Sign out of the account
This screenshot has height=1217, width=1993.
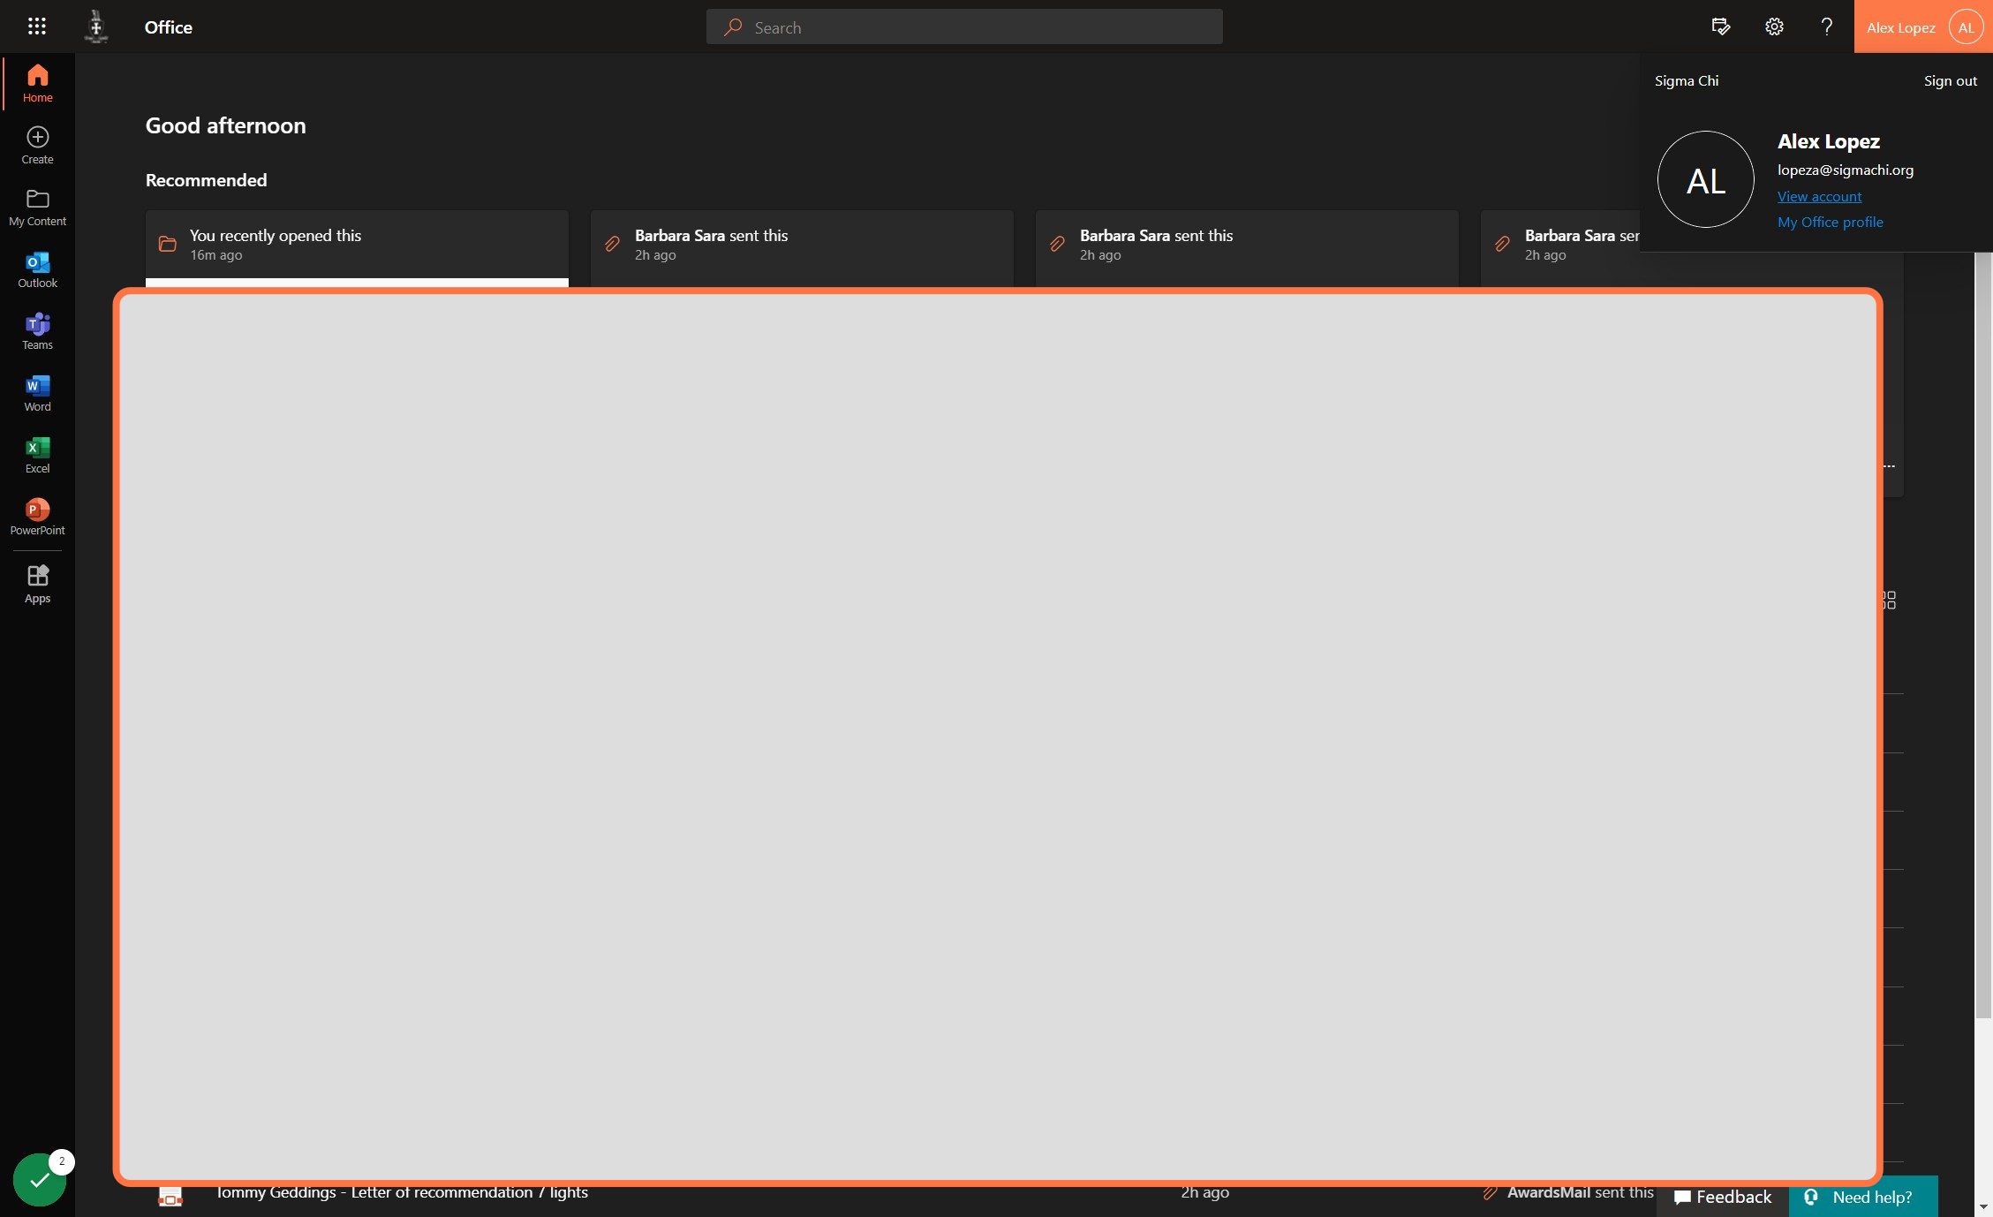[1950, 80]
